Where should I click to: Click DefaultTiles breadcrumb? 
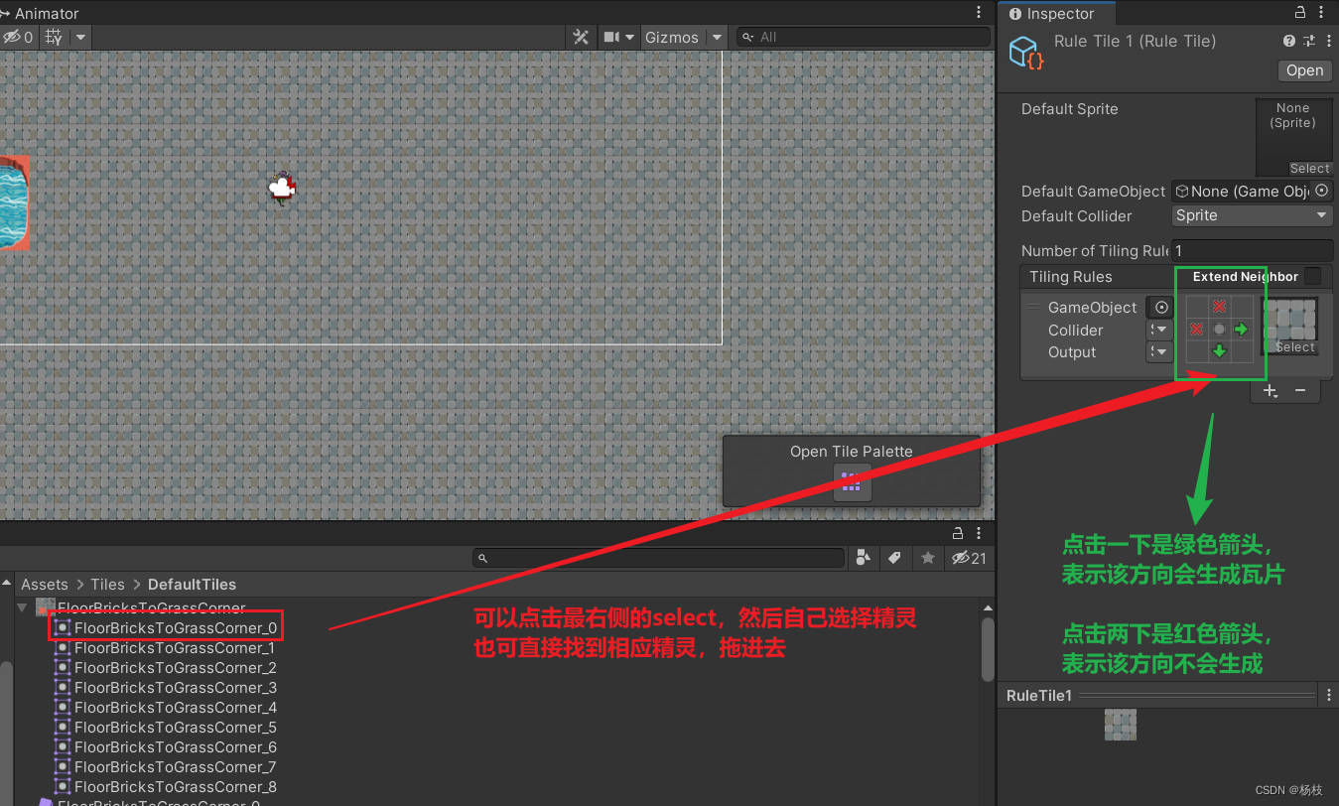tap(192, 585)
